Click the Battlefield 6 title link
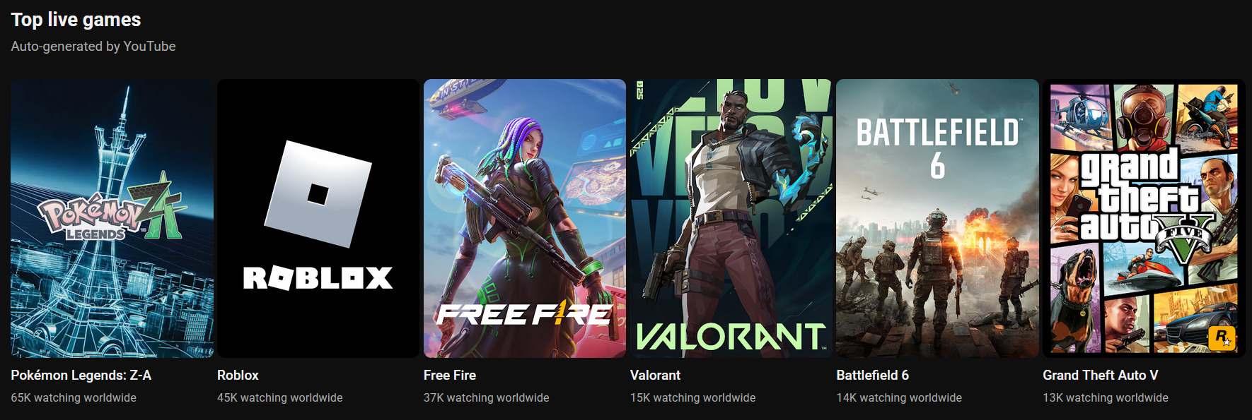This screenshot has width=1252, height=420. pyautogui.click(x=873, y=376)
